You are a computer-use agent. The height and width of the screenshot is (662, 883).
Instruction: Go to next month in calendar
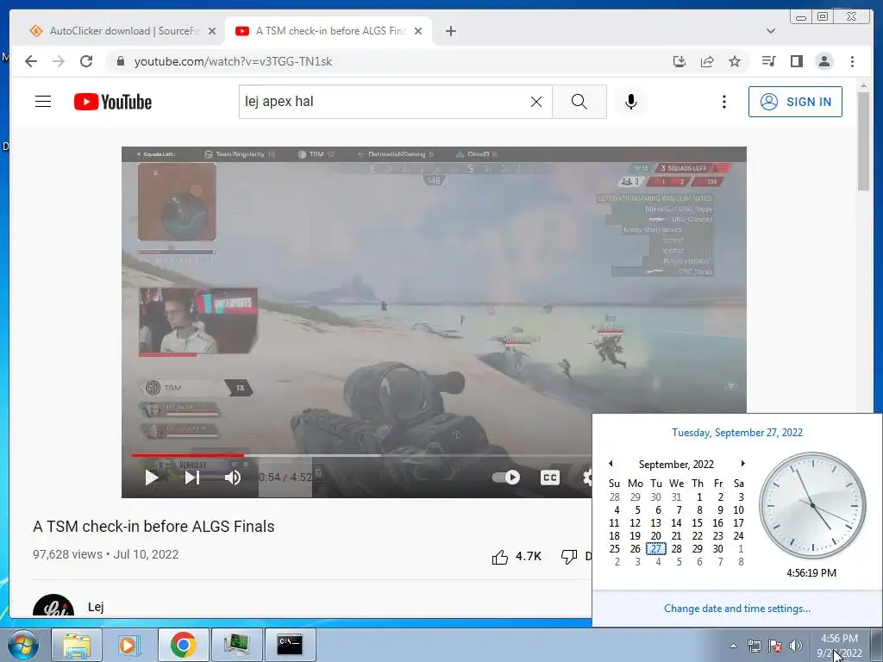742,463
